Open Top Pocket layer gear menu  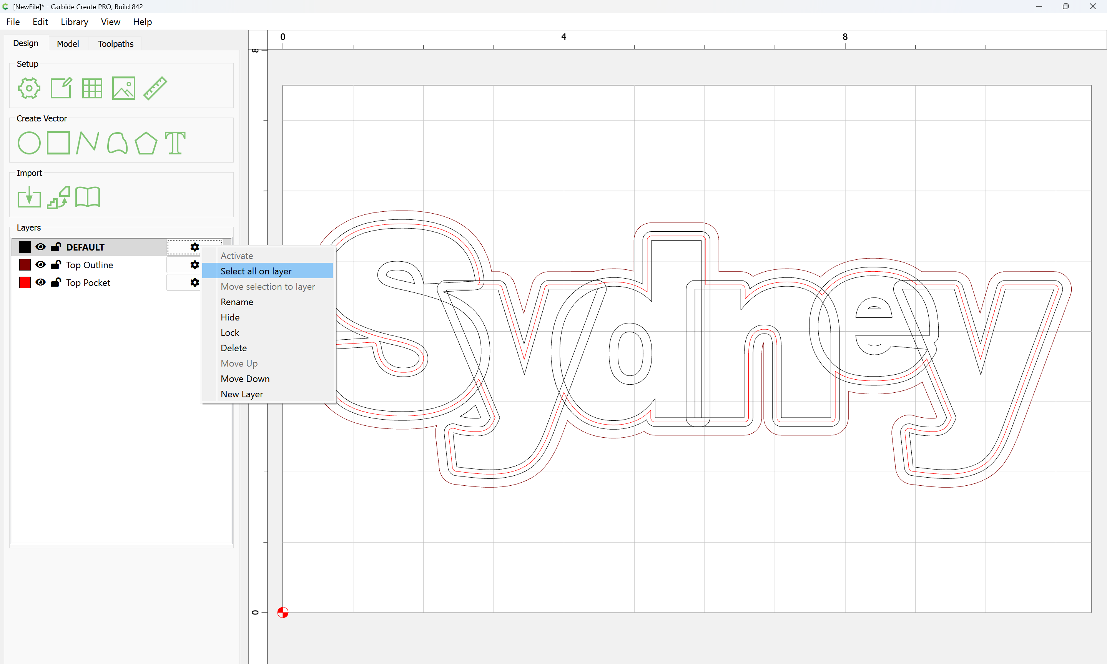click(194, 282)
